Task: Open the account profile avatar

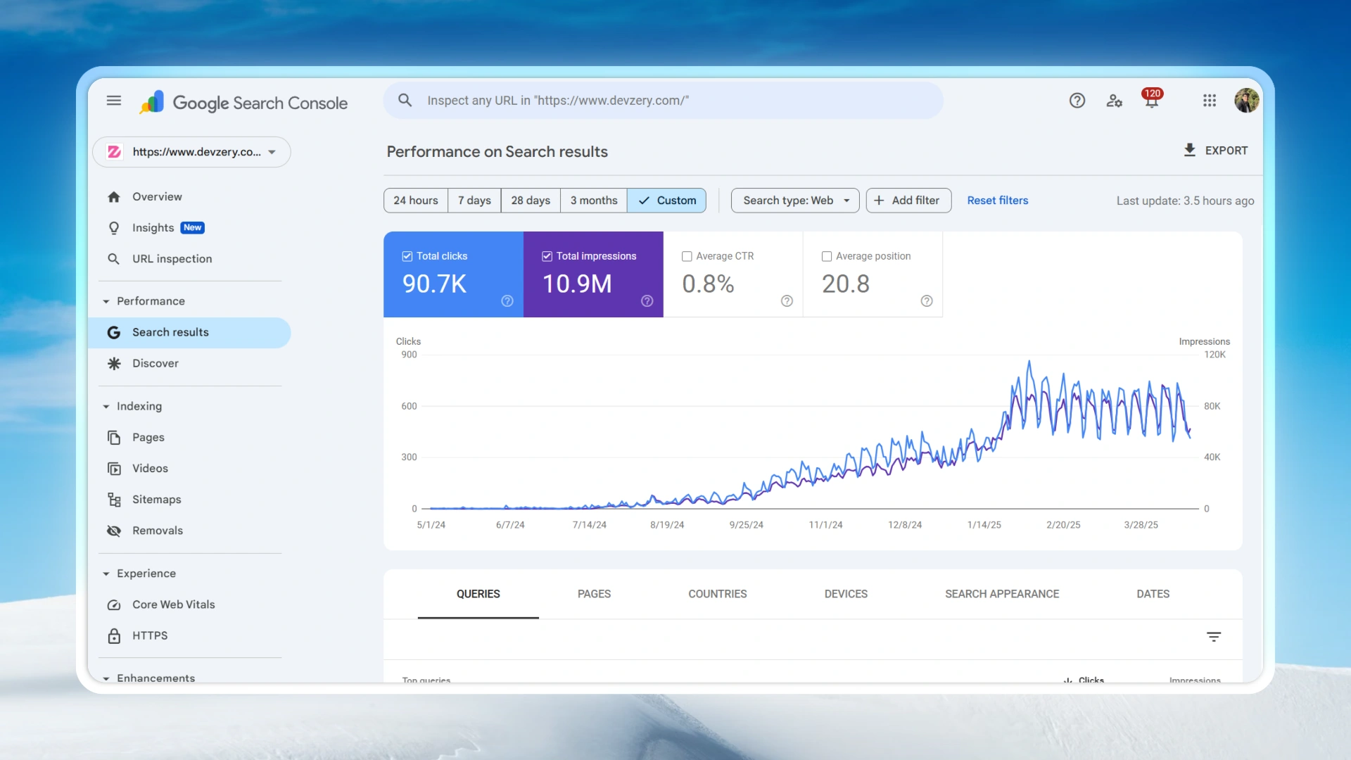Action: pos(1246,101)
